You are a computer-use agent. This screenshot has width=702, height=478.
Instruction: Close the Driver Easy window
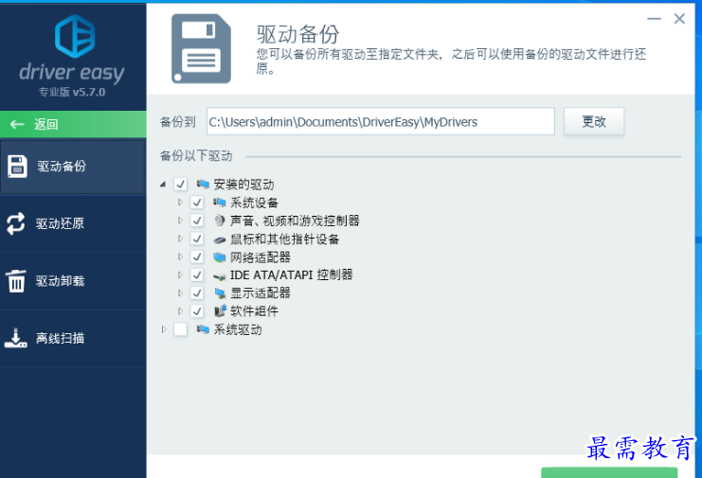pos(679,19)
